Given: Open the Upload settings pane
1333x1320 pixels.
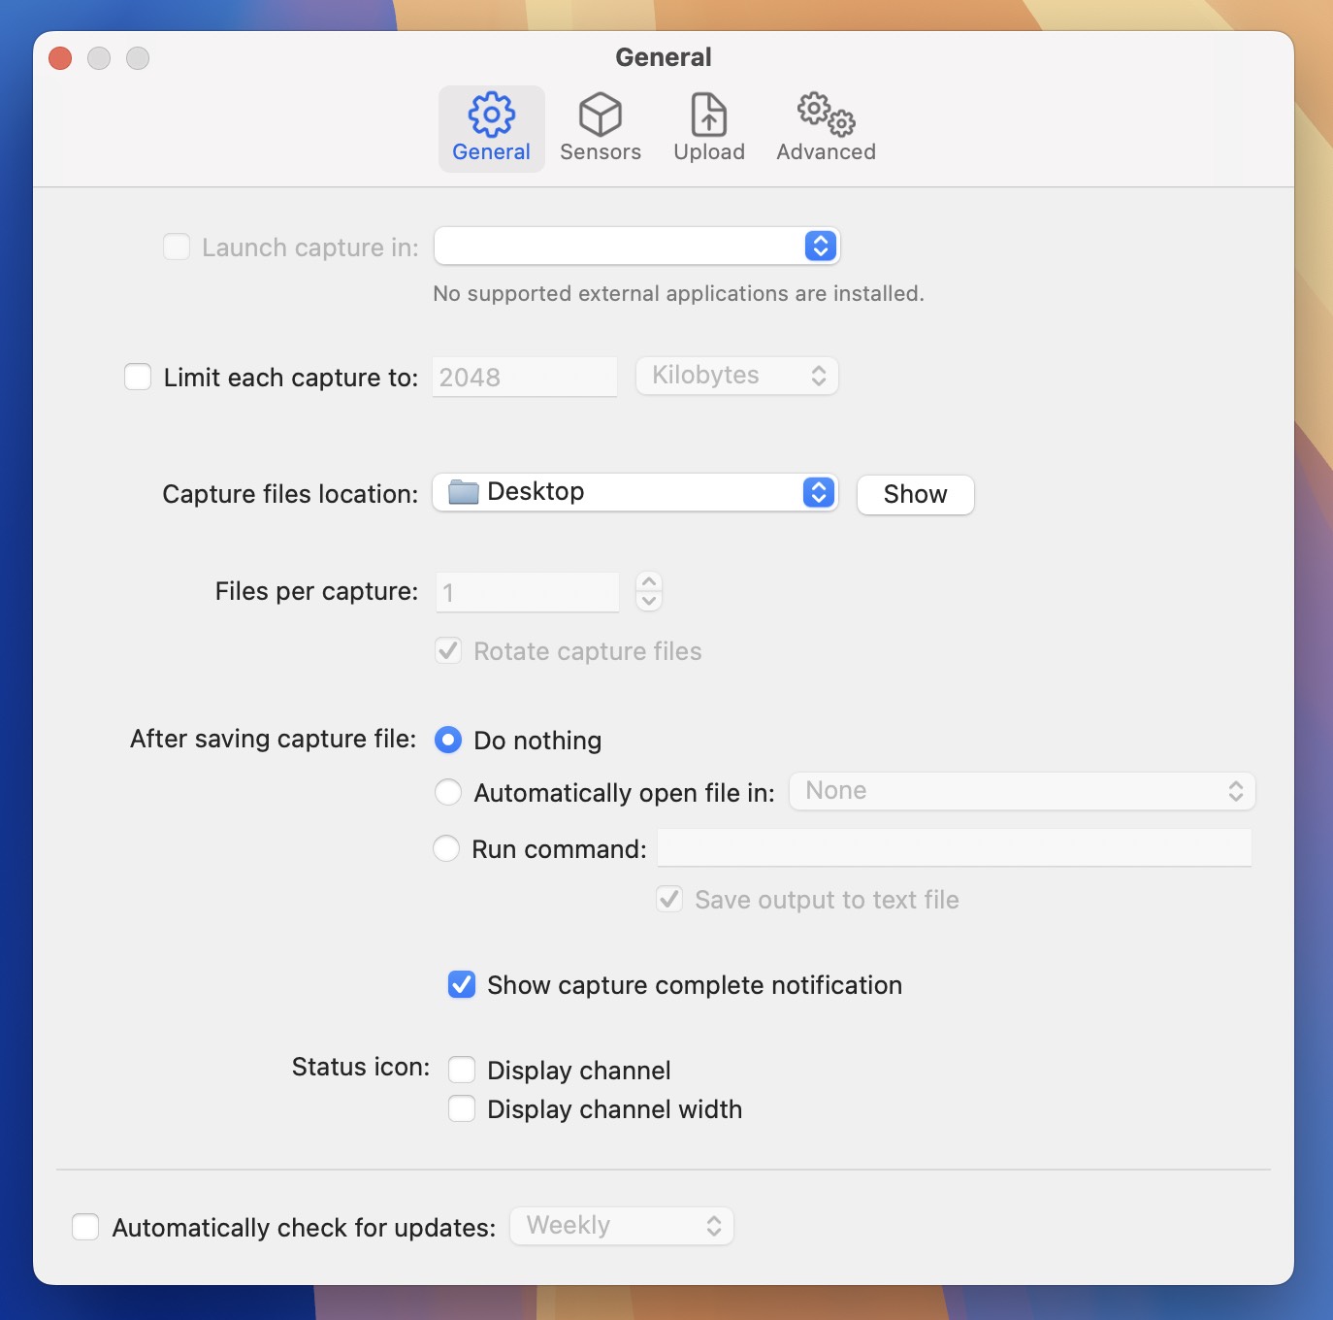Looking at the screenshot, I should pyautogui.click(x=708, y=126).
